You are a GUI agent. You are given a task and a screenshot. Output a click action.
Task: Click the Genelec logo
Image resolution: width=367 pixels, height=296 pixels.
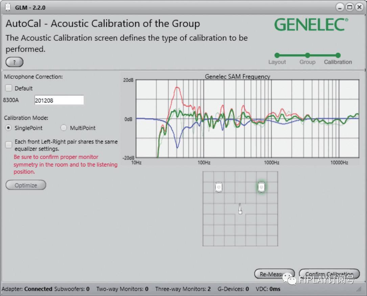point(311,25)
